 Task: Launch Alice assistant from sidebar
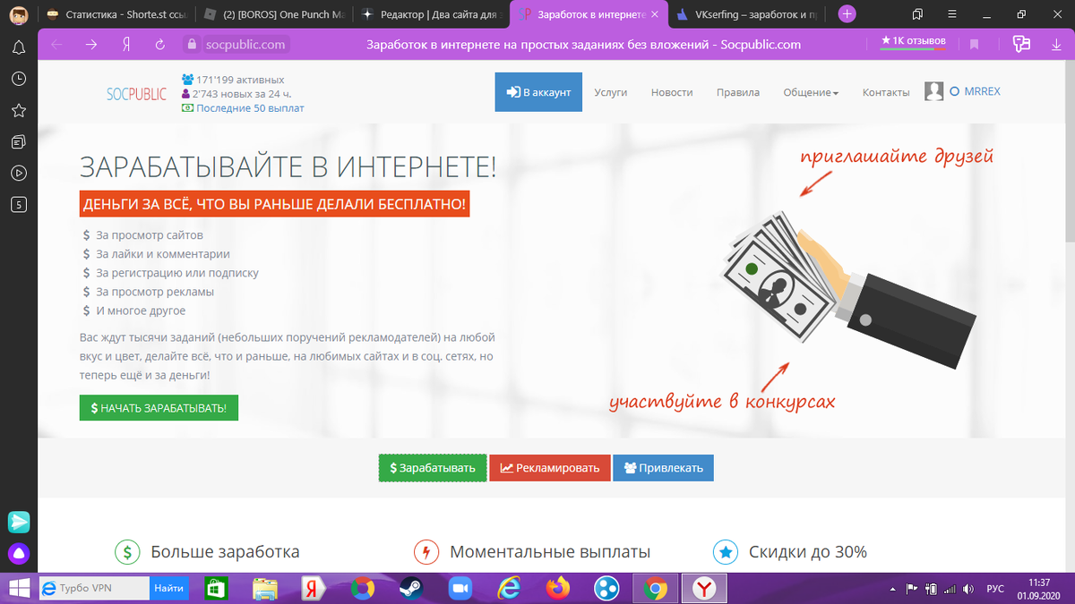click(19, 554)
